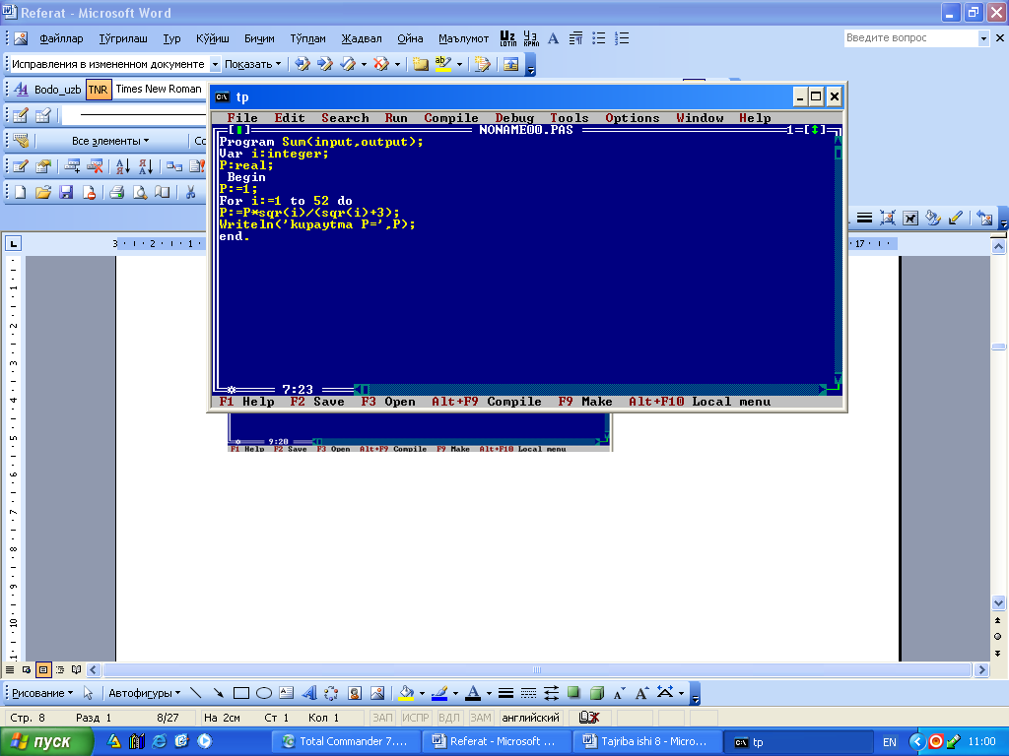Screen dimensions: 1009x756
Task: Insert WordArt from the Drawing toolbar
Action: (308, 693)
